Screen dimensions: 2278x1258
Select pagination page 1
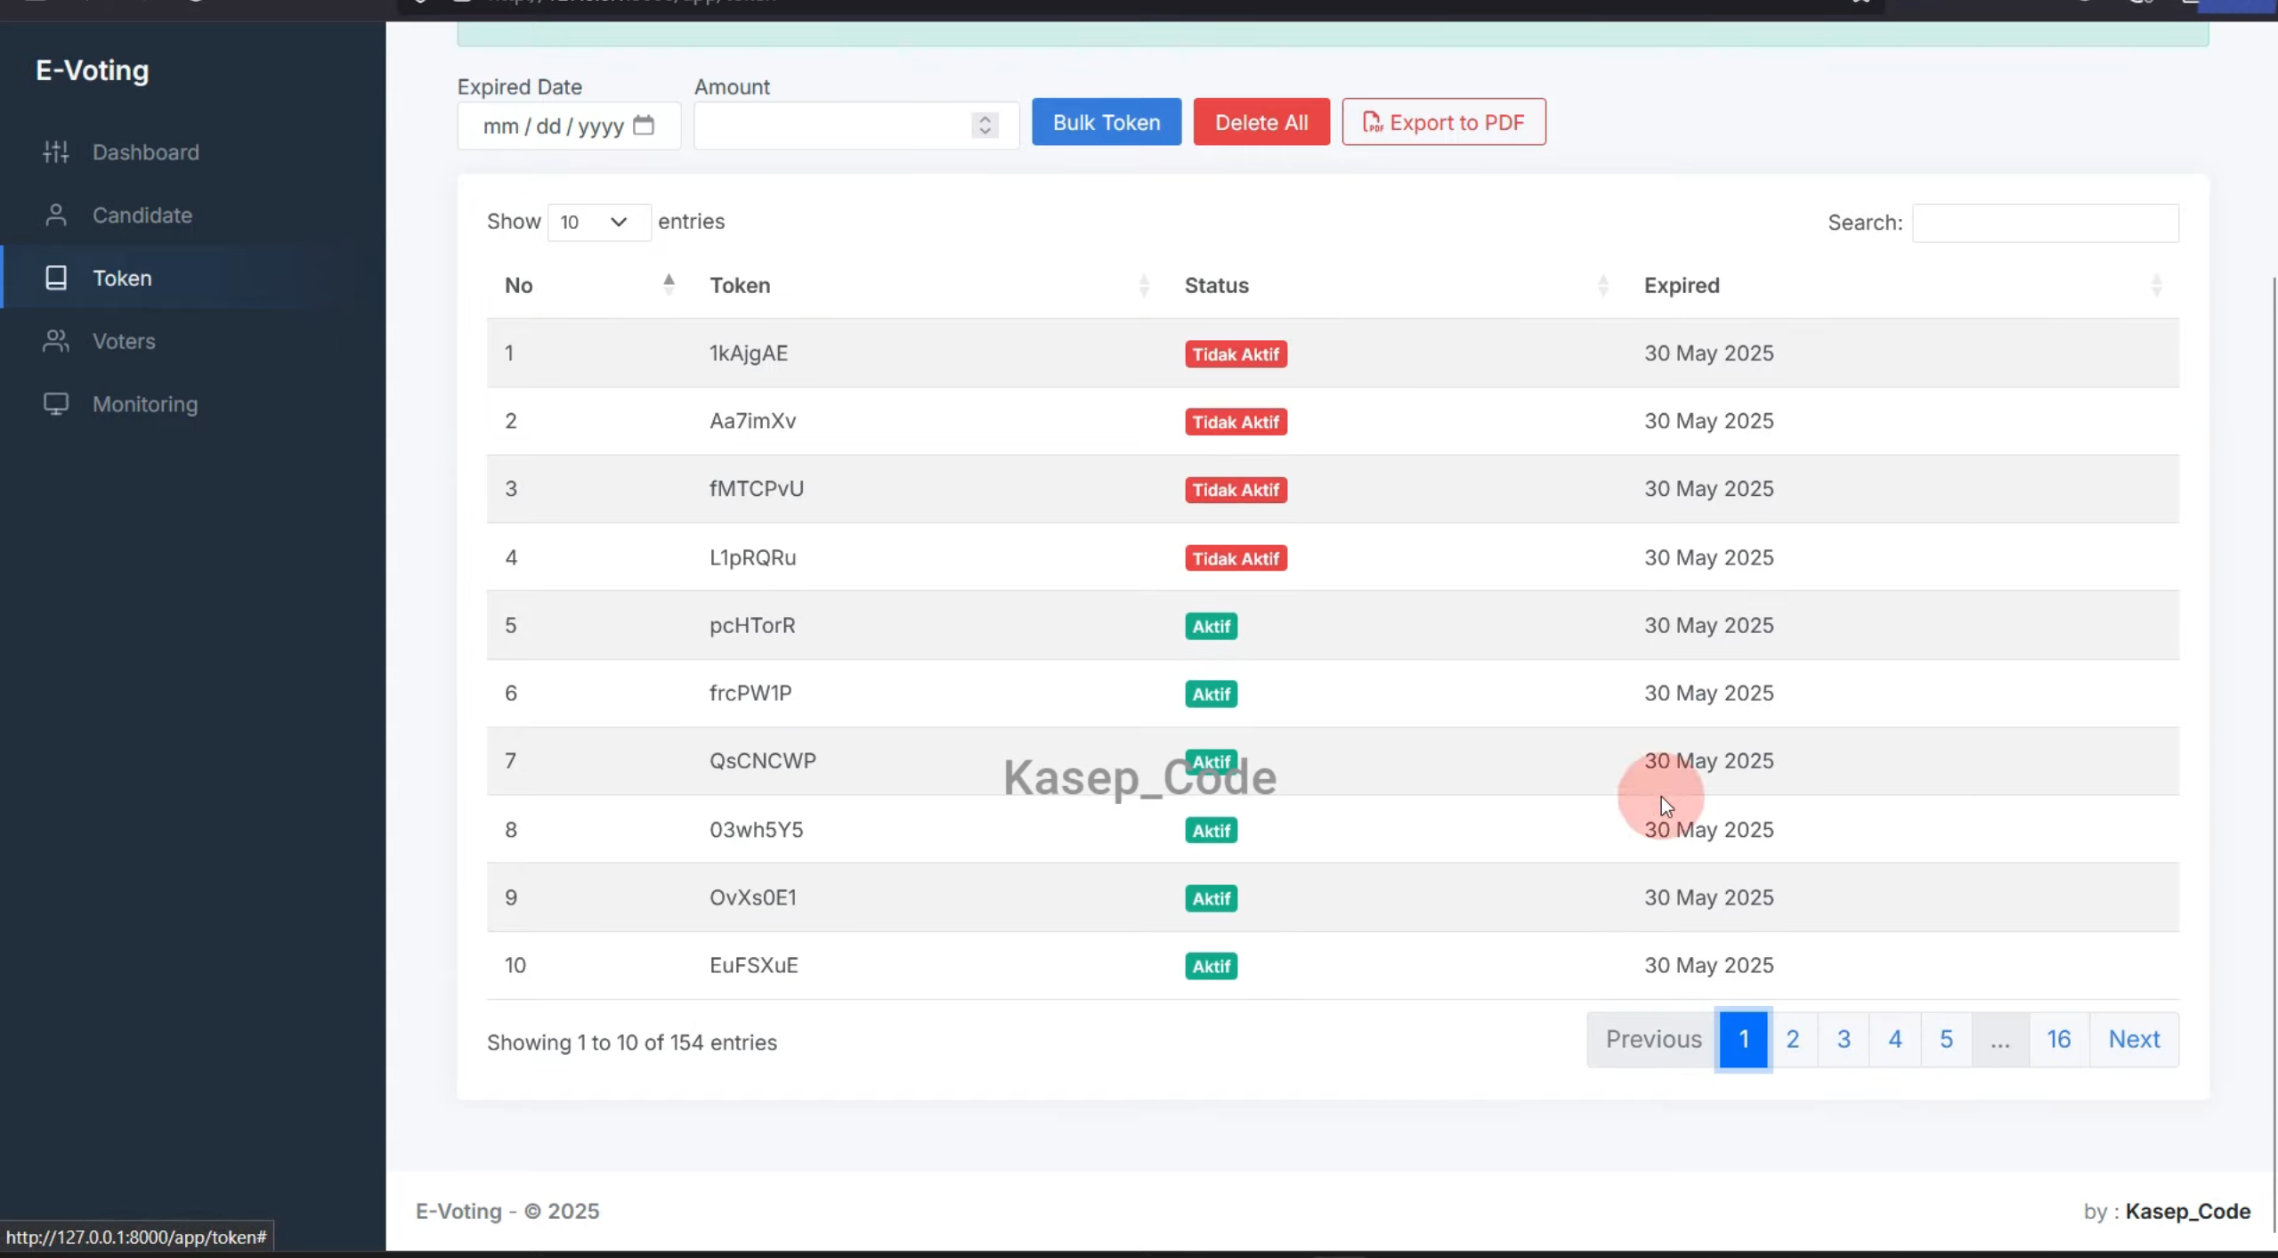pyautogui.click(x=1743, y=1039)
